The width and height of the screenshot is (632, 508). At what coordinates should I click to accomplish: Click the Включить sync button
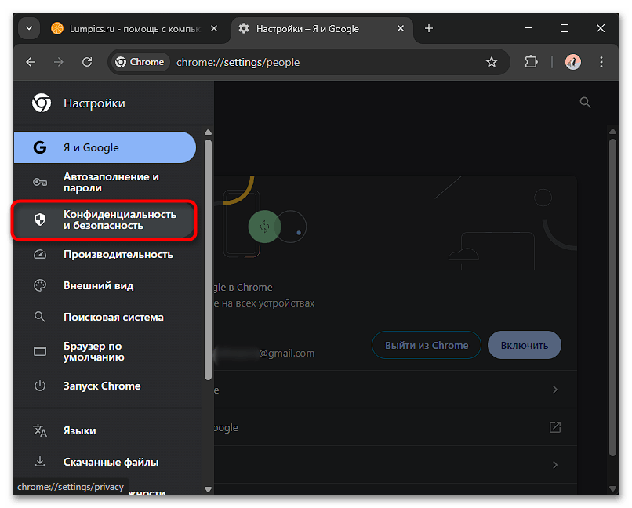525,345
